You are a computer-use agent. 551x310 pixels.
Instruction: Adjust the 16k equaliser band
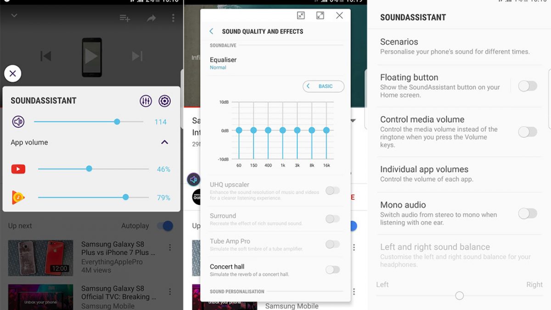[326, 130]
